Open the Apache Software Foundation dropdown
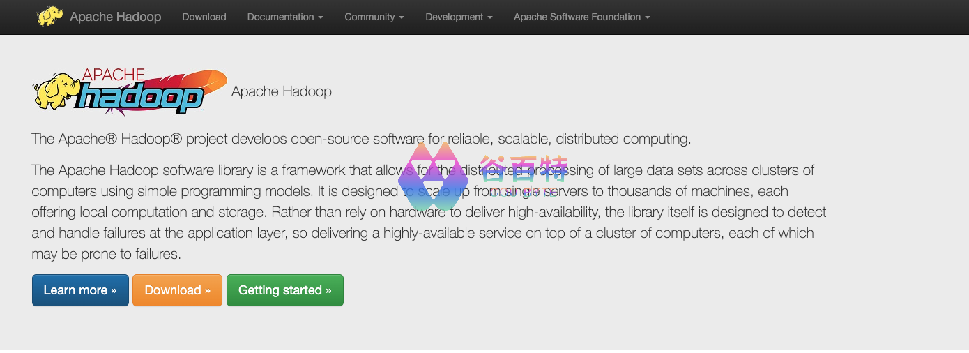The width and height of the screenshot is (969, 353). (x=581, y=17)
